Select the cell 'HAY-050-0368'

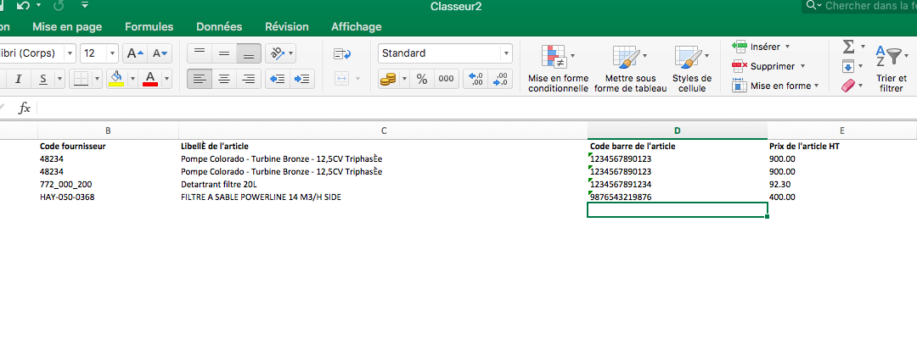tap(108, 197)
